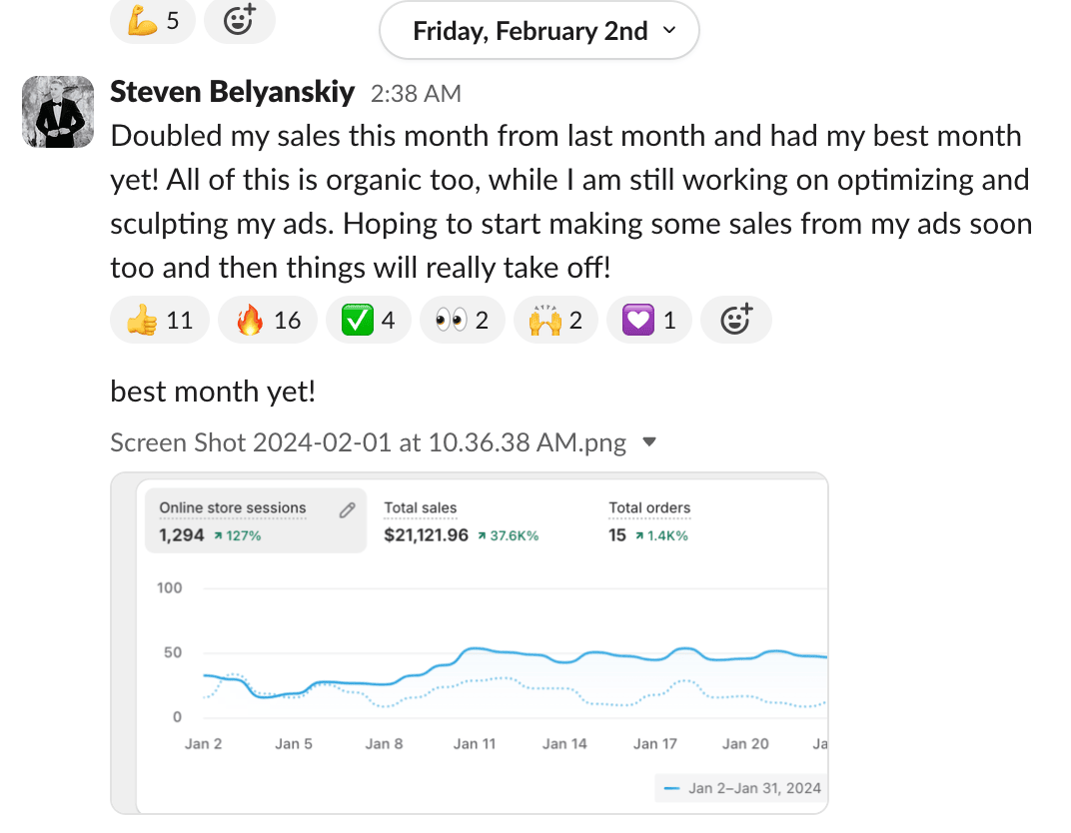Click the eyes reaction with 2
Image resolution: width=1071 pixels, height=833 pixels.
click(x=462, y=321)
